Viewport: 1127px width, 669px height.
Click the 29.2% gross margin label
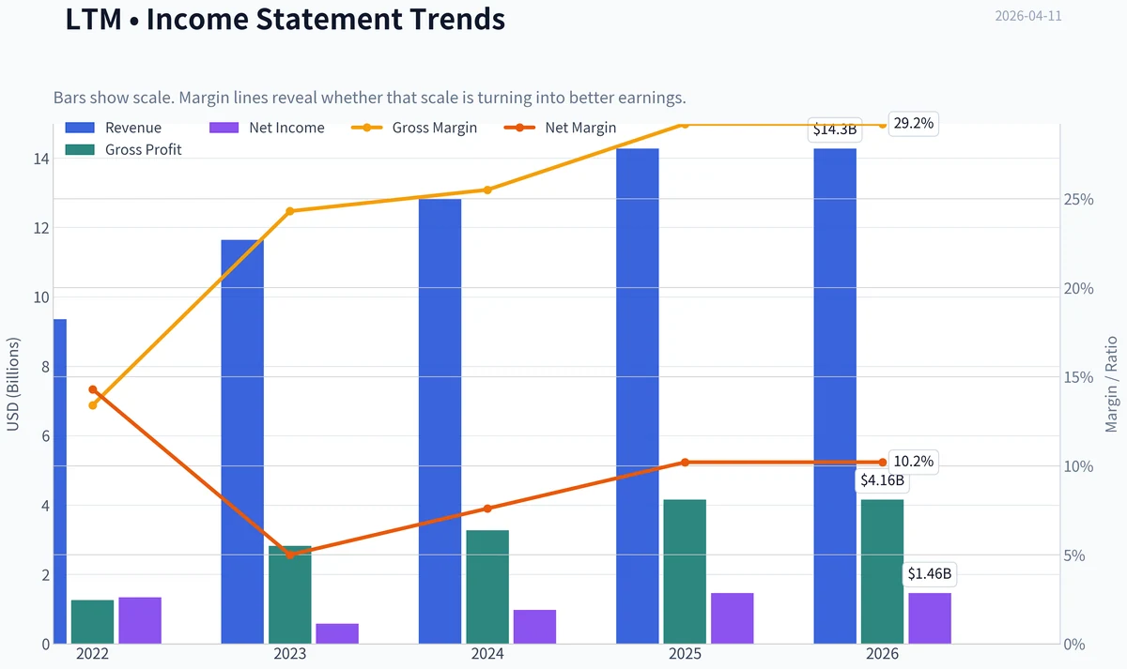(x=914, y=124)
